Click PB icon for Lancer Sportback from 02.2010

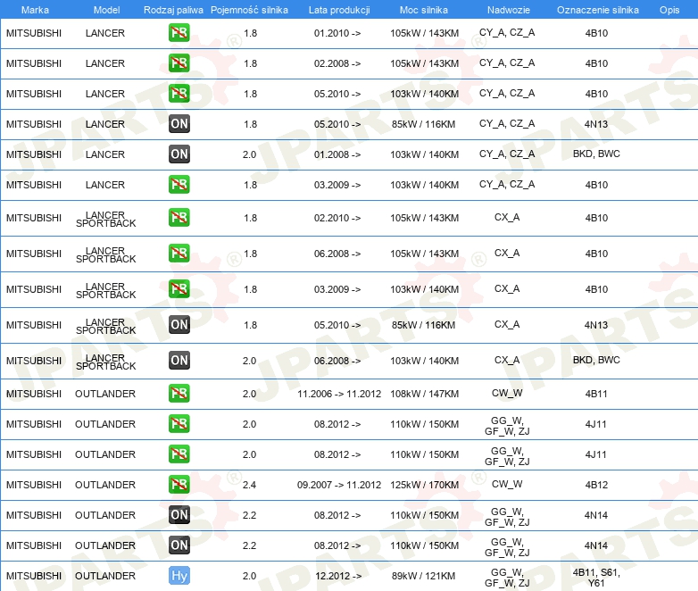(x=179, y=218)
